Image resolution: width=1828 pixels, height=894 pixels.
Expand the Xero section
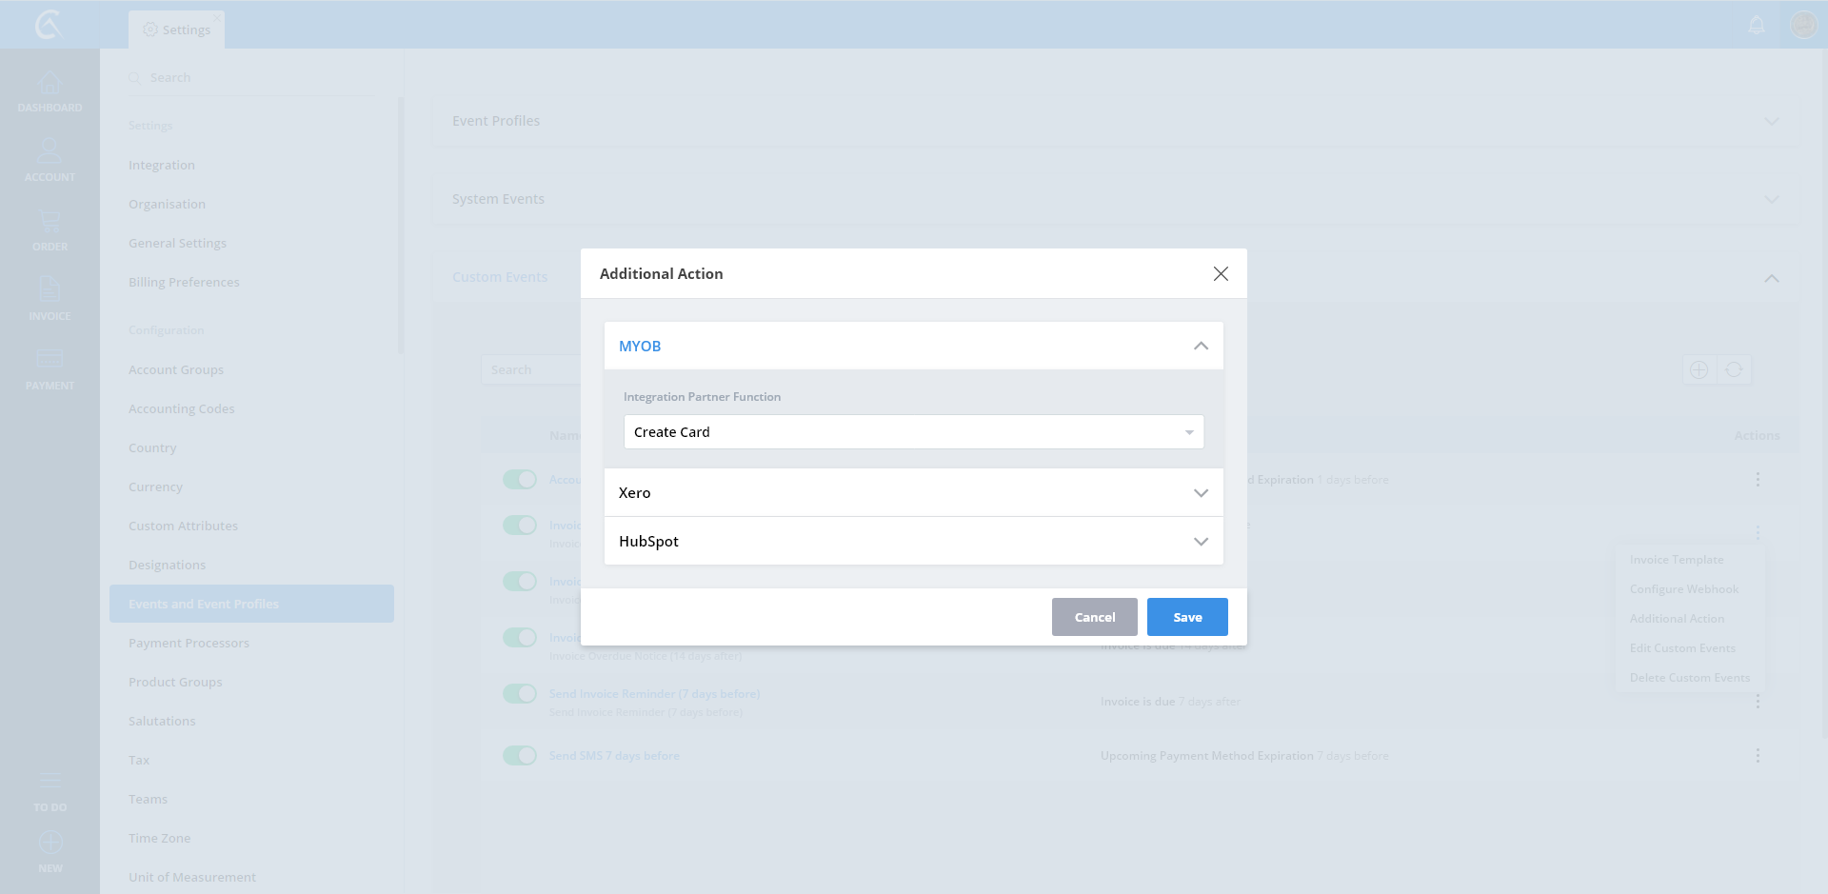pyautogui.click(x=913, y=492)
